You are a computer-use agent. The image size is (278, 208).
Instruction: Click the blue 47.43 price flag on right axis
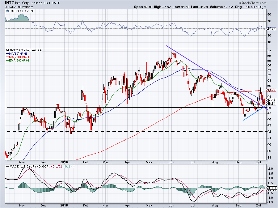click(x=271, y=100)
